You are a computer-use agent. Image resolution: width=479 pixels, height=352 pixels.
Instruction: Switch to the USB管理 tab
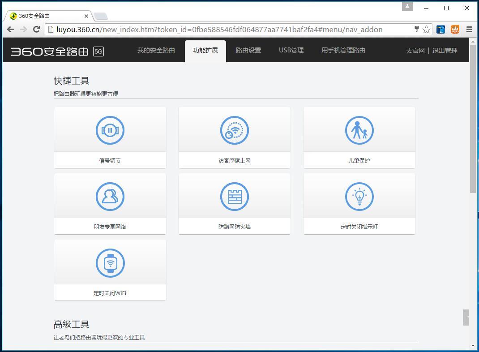[291, 50]
